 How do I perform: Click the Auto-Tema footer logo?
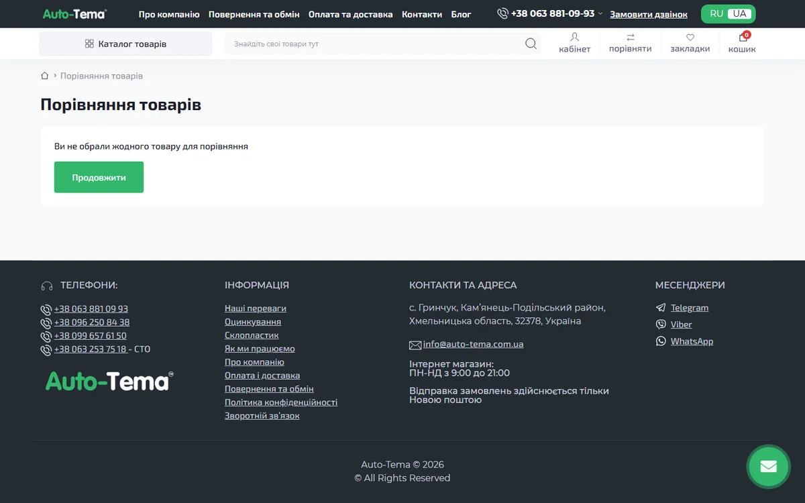pos(109,381)
